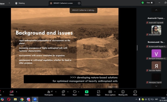Select the Meeting tab
Screen dimensions: 167x102
click(20, 3)
